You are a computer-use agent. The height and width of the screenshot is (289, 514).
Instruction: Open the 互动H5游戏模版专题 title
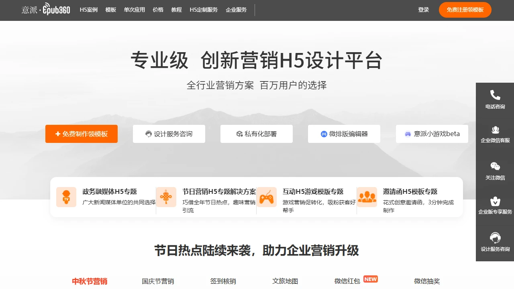tap(313, 191)
